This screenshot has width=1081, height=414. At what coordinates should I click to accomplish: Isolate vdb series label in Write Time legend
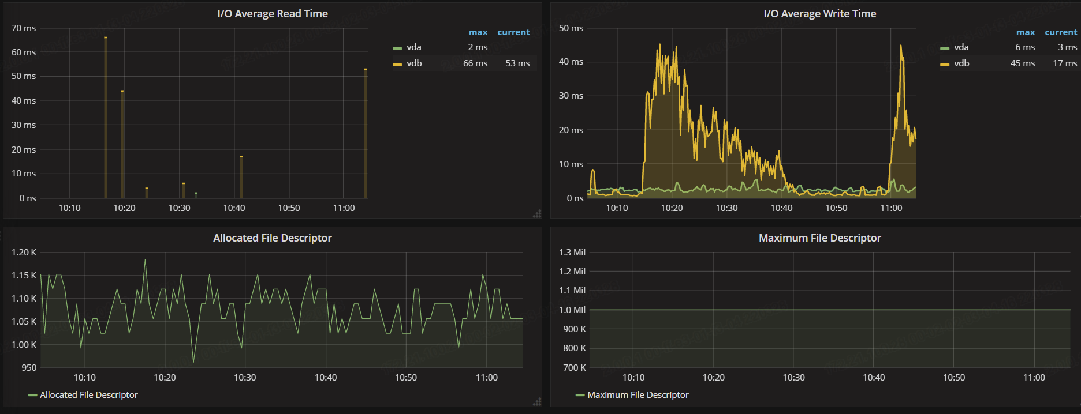[x=961, y=63]
